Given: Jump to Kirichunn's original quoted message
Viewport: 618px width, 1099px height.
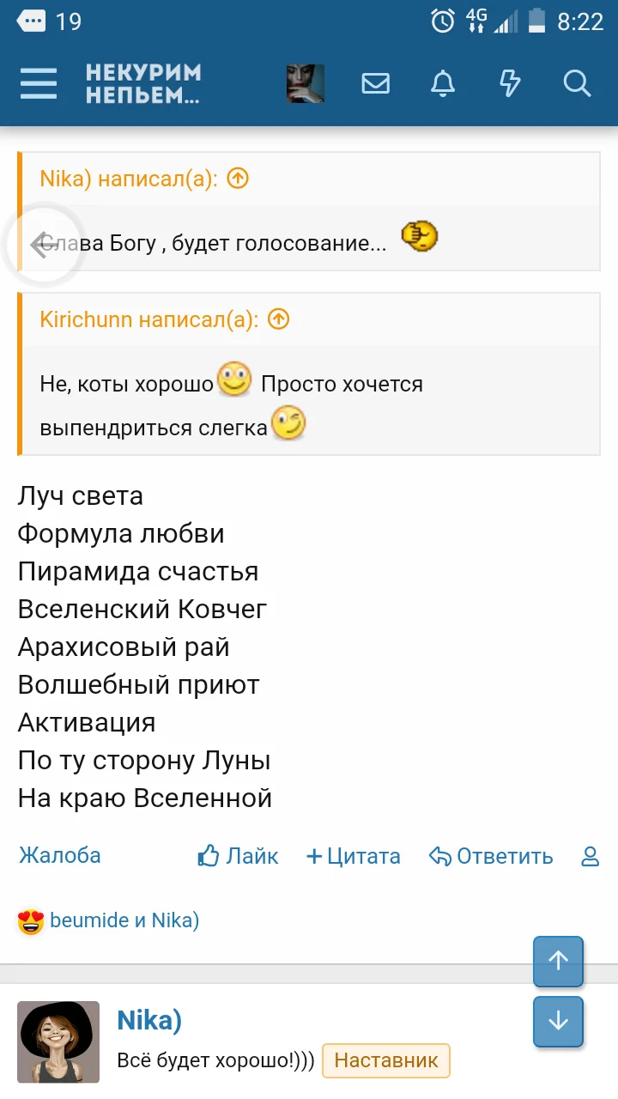Looking at the screenshot, I should click(x=278, y=318).
